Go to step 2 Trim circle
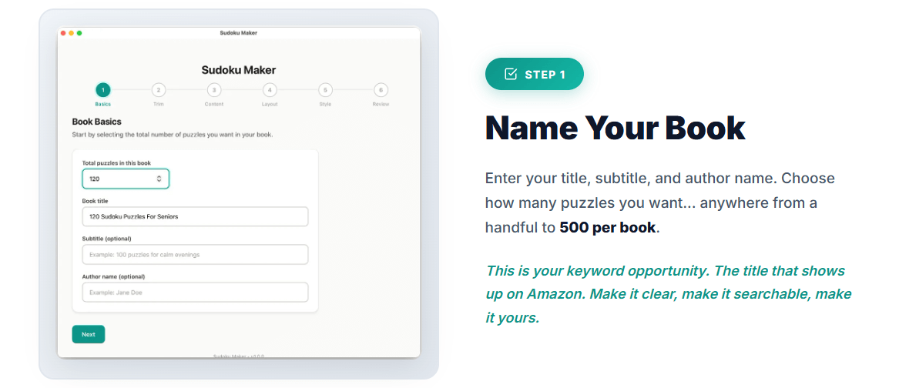 tap(158, 89)
